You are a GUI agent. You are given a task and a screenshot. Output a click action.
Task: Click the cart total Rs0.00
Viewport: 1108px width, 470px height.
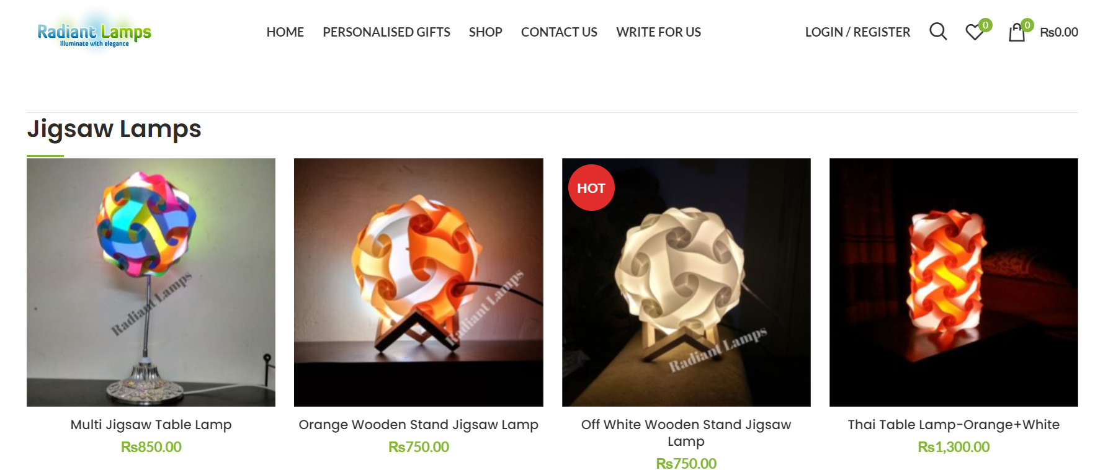[x=1059, y=32]
